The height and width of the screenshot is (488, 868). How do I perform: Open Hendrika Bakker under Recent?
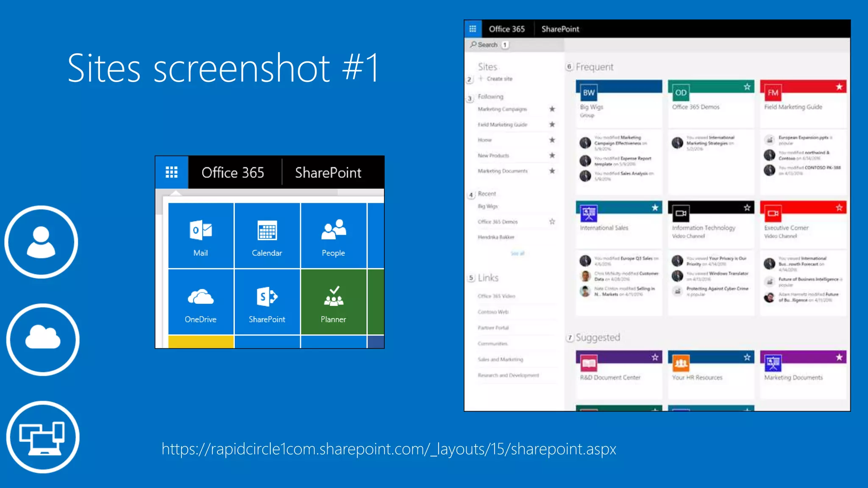pyautogui.click(x=496, y=237)
